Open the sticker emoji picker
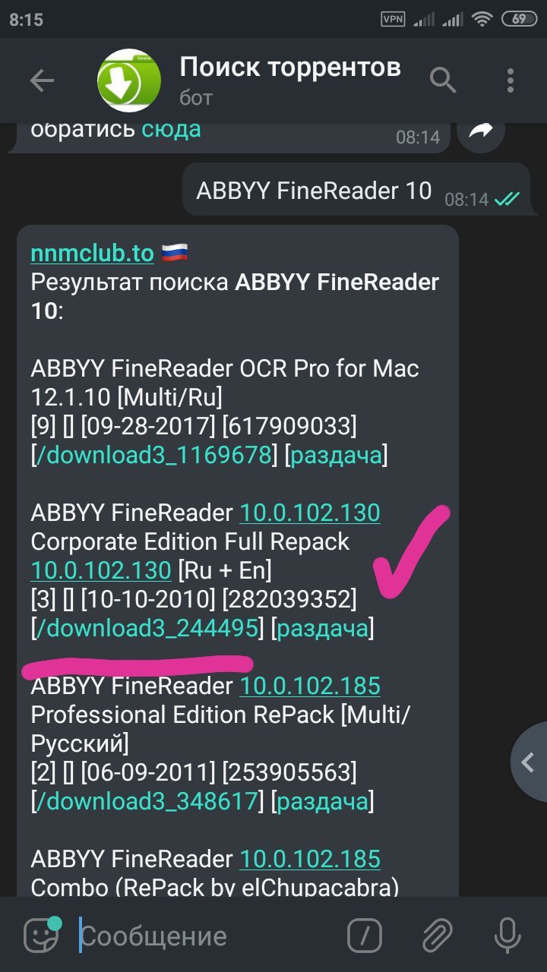Image resolution: width=547 pixels, height=972 pixels. point(42,935)
